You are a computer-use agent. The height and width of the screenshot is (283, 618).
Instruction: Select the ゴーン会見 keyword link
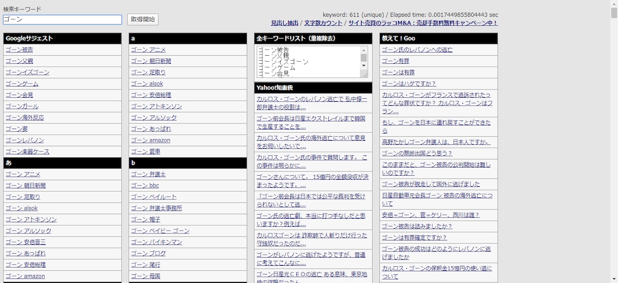20,95
